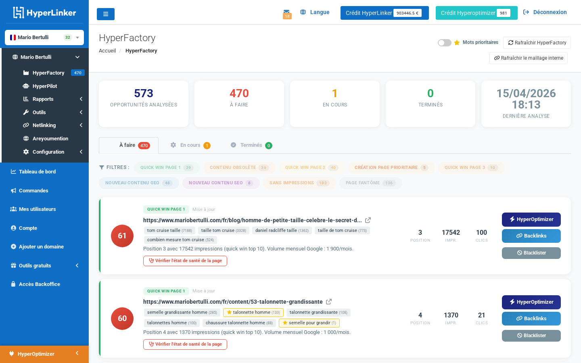Click Blacklister for the first opportunity
The height and width of the screenshot is (363, 581).
point(531,253)
